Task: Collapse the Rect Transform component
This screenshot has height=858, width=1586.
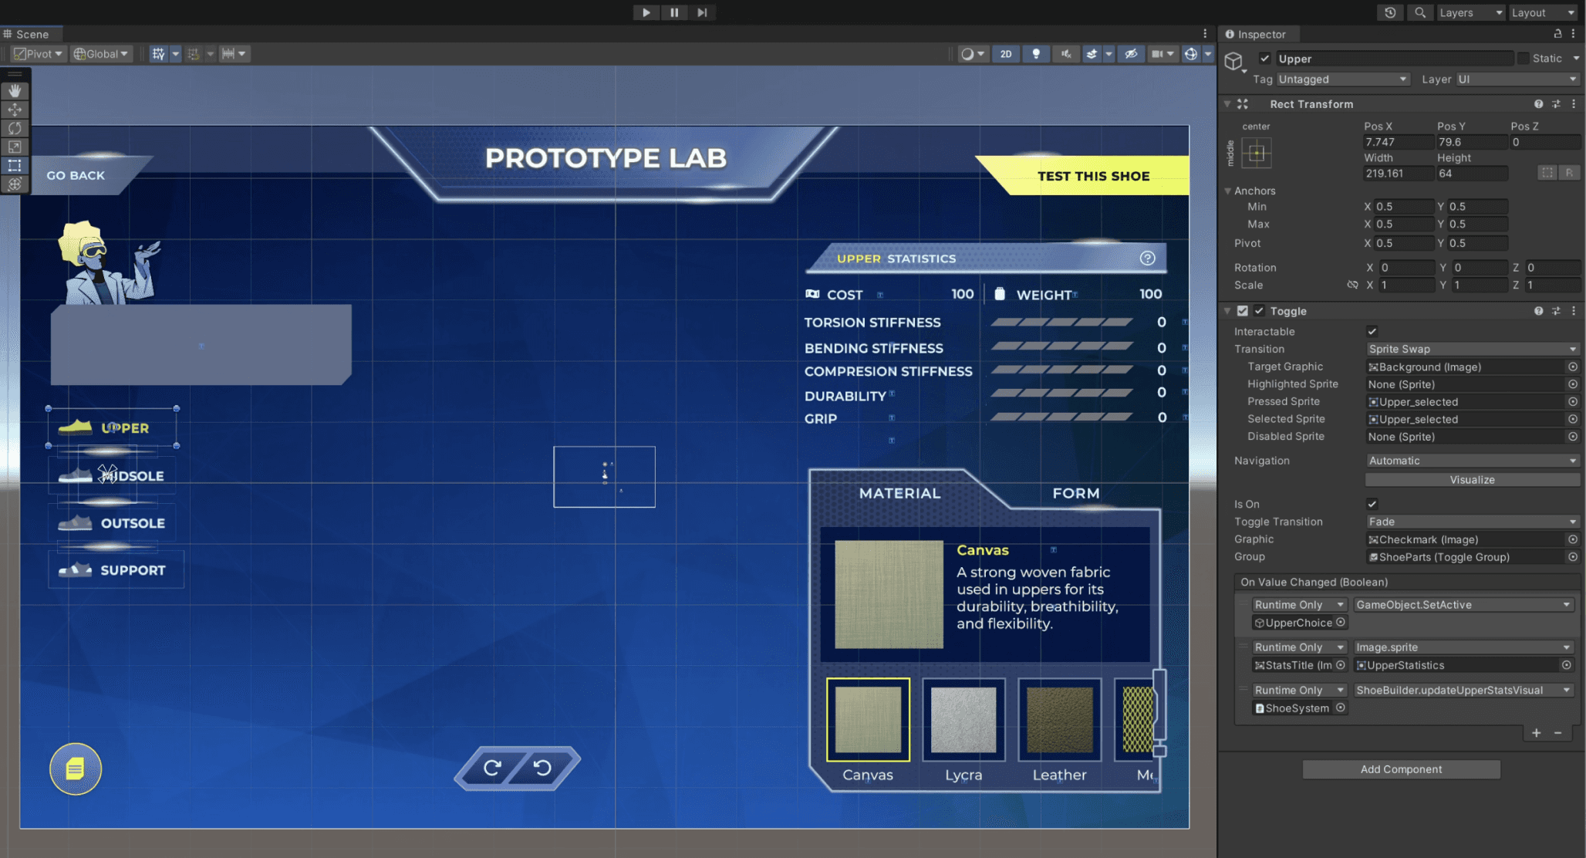Action: pos(1227,104)
